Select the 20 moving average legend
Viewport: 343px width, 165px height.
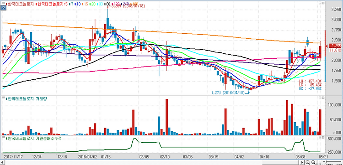tap(93, 4)
